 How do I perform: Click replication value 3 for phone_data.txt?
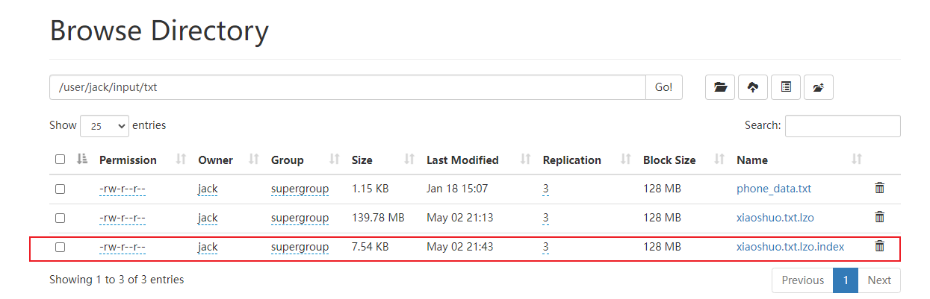pyautogui.click(x=546, y=189)
